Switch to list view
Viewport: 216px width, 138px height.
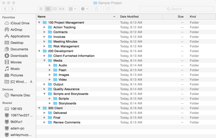click(48, 9)
